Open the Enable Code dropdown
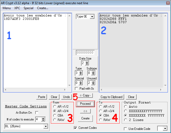 (x=165, y=129)
